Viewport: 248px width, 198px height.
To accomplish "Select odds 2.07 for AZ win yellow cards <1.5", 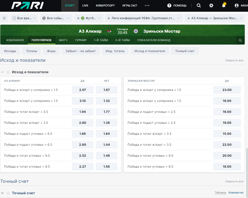I will coord(83,90).
